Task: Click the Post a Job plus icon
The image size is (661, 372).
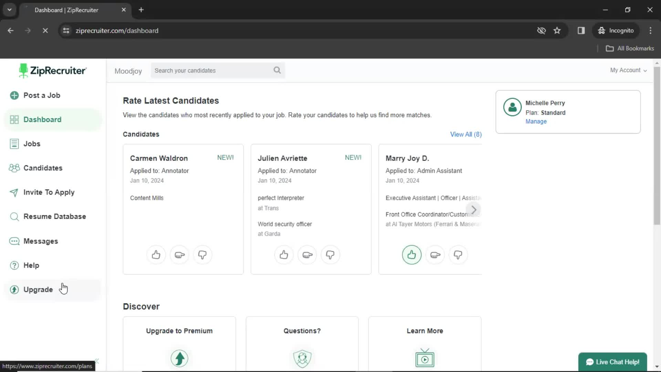Action: pyautogui.click(x=14, y=95)
